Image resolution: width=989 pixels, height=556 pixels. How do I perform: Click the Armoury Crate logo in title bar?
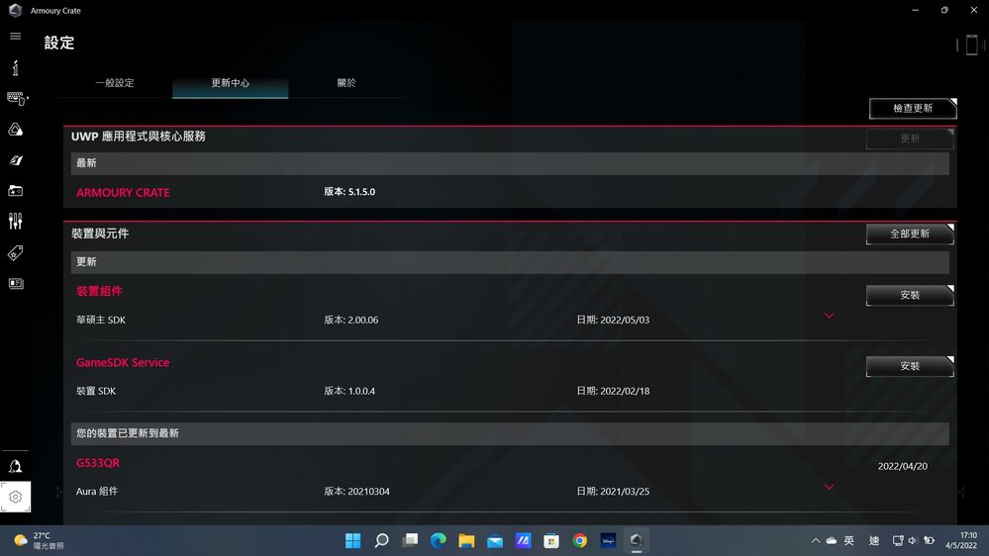15,10
